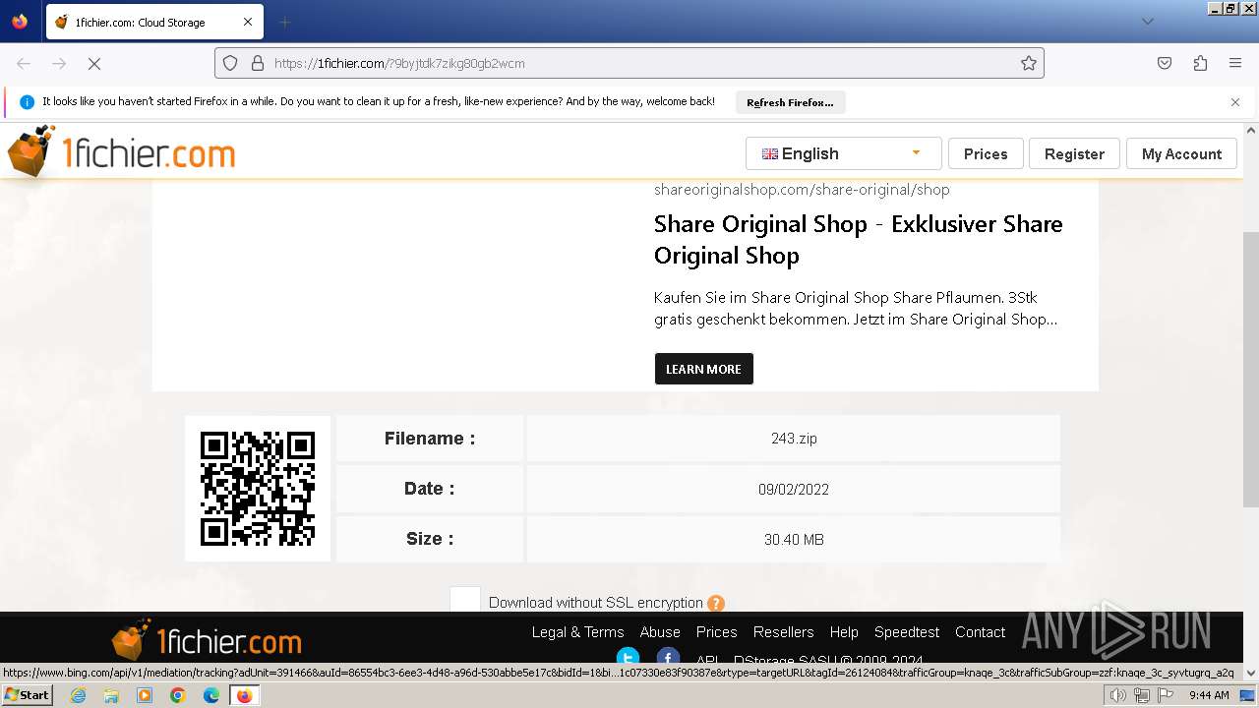Open the list all tabs dropdown
The image size is (1259, 708).
1148,22
